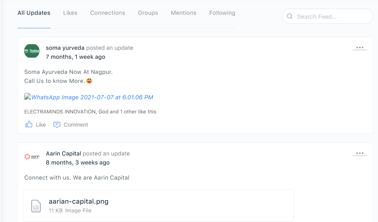Switch to the Likes tab

tap(70, 13)
